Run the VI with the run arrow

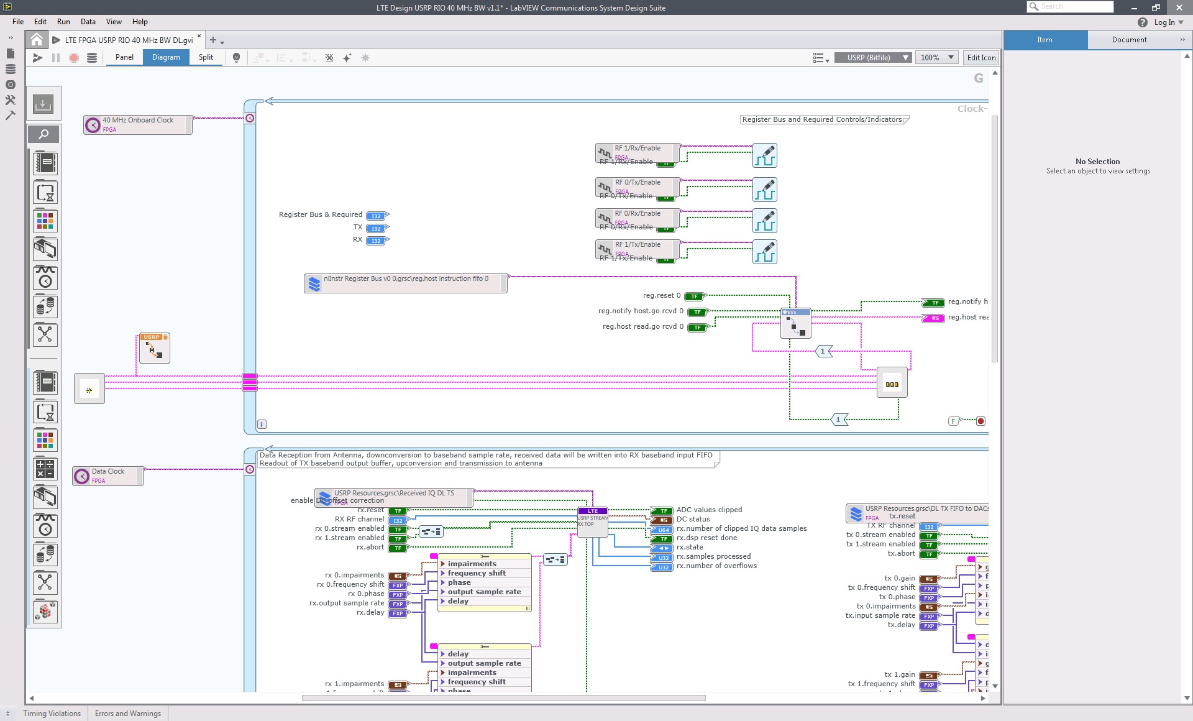37,58
